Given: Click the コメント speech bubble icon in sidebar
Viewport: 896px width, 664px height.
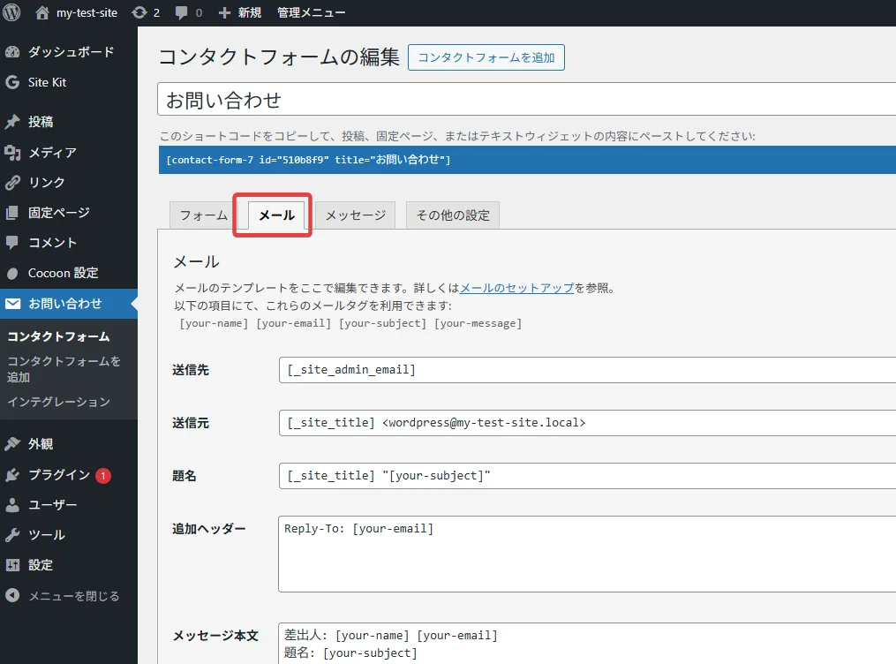Looking at the screenshot, I should pos(12,243).
